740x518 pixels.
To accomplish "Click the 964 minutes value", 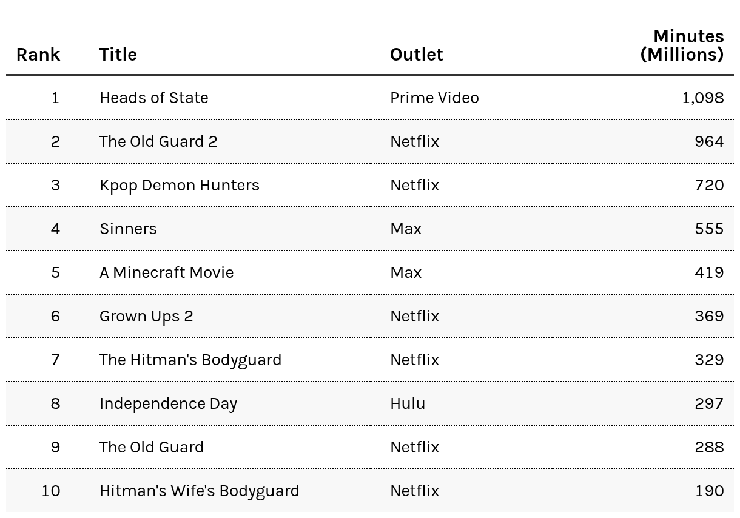I will point(709,141).
